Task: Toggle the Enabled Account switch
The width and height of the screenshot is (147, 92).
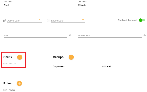Action: point(142,20)
